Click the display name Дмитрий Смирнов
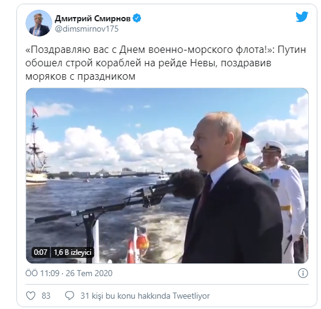The height and width of the screenshot is (309, 321). click(x=92, y=18)
